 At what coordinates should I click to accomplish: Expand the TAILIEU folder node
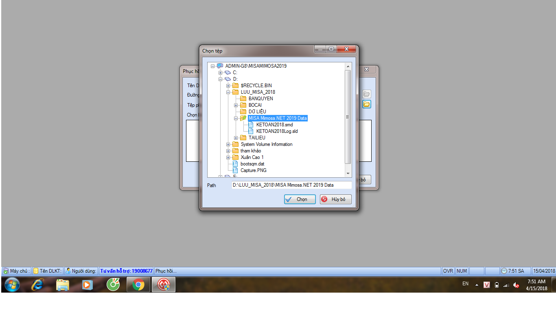pyautogui.click(x=236, y=138)
